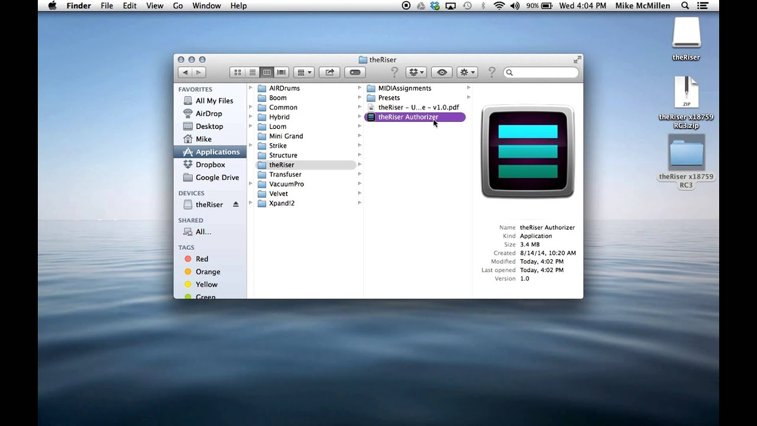Open Notification Center in menu bar

(703, 6)
